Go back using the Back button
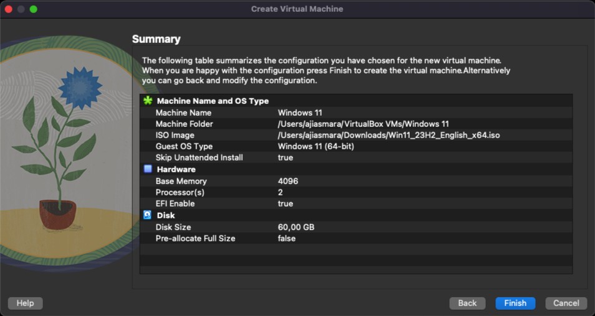Screen dimensions: 595x316 point(467,303)
